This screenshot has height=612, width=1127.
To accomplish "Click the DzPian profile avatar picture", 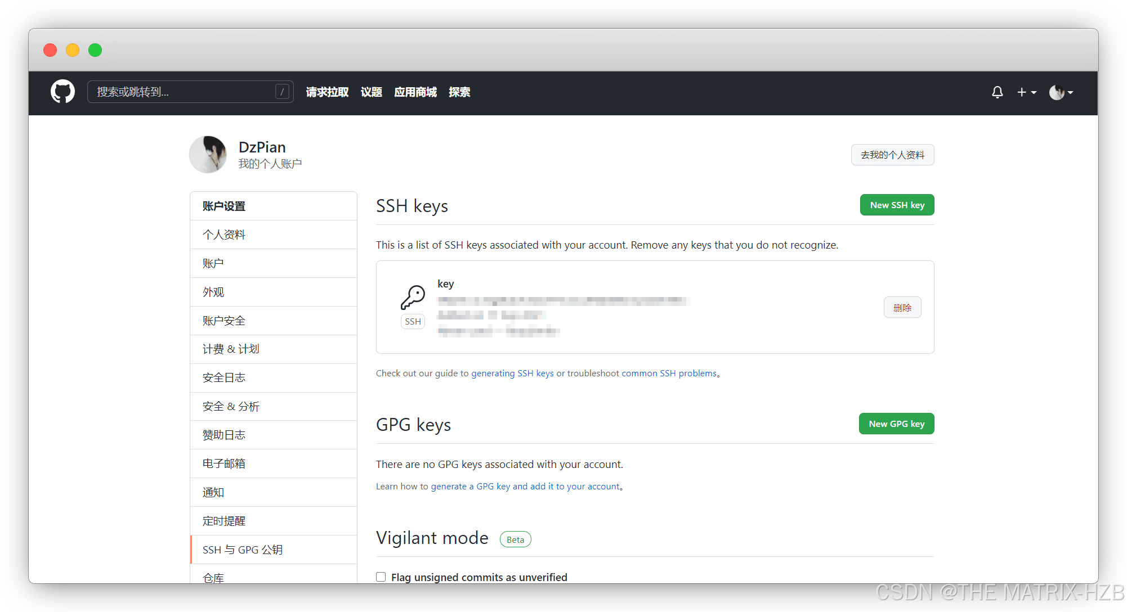I will coord(208,155).
